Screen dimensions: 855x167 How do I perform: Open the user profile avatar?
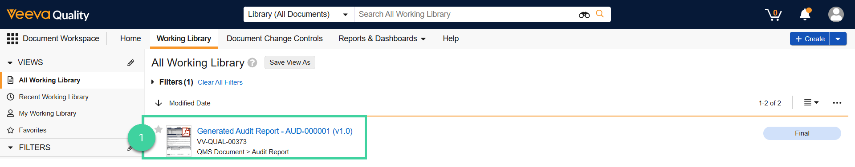pyautogui.click(x=836, y=14)
